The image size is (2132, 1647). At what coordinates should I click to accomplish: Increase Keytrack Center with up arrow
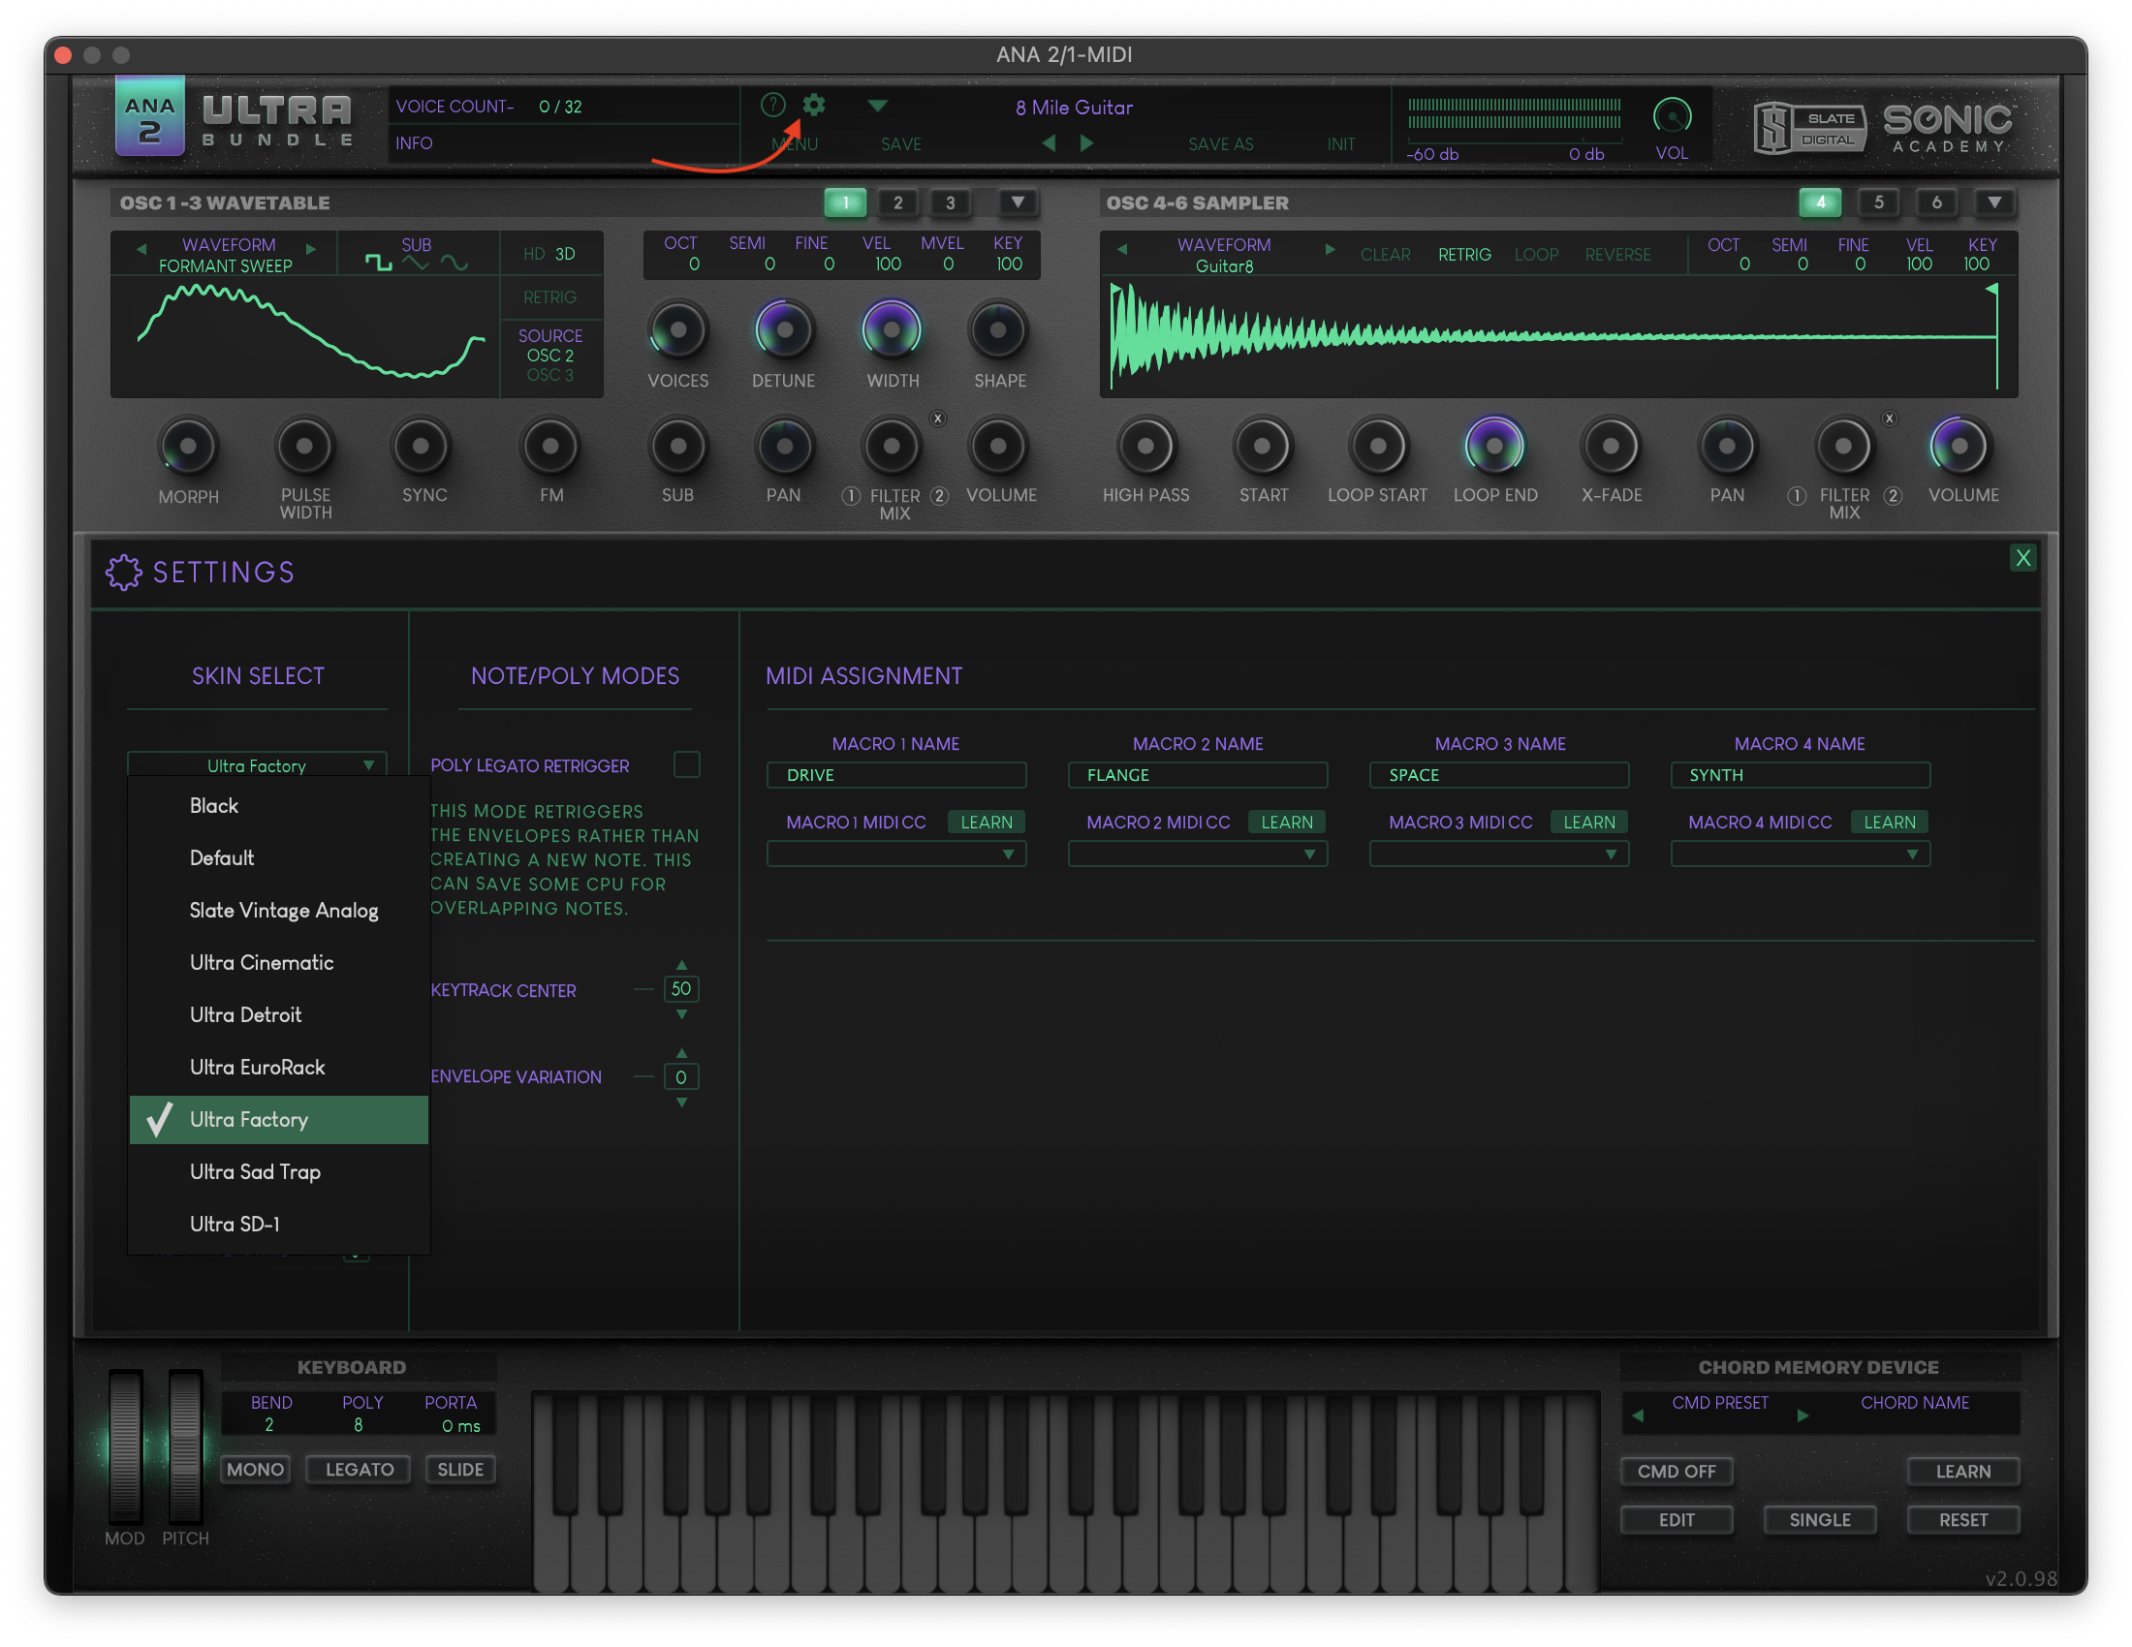click(681, 965)
